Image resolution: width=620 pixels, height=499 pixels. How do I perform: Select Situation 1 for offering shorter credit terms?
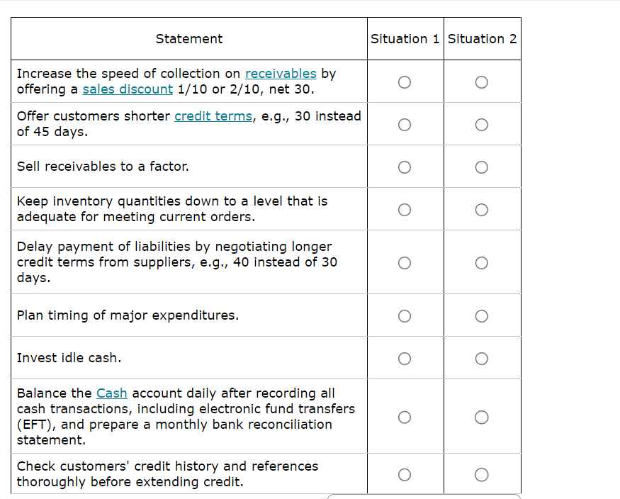click(405, 124)
